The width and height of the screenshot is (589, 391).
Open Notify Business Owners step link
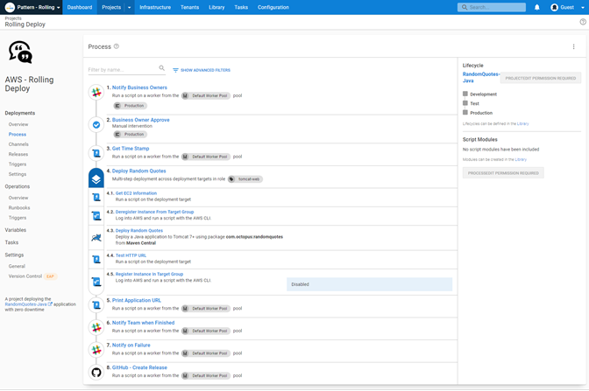coord(139,87)
